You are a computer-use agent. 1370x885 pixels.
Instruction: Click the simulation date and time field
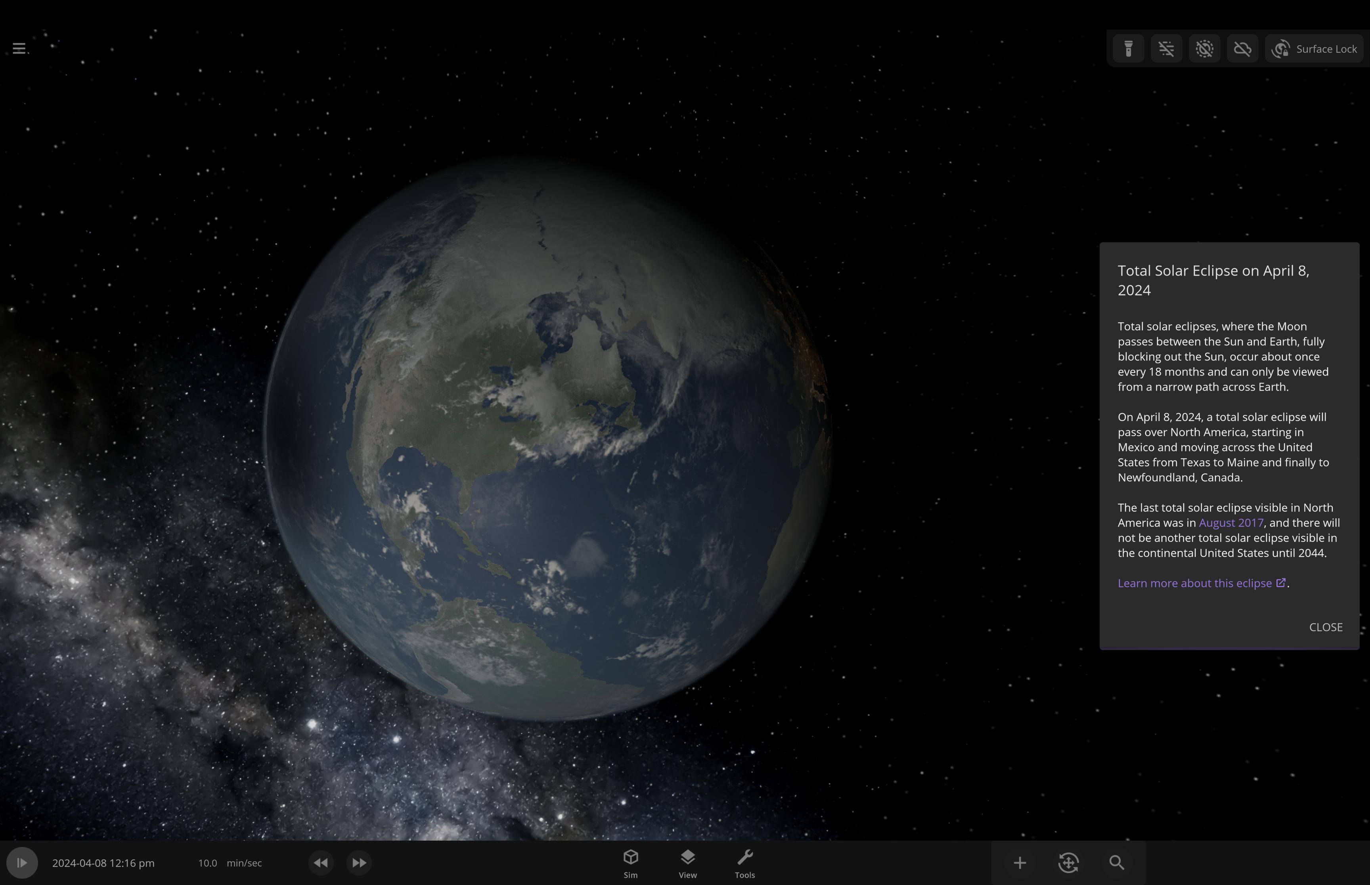[103, 863]
